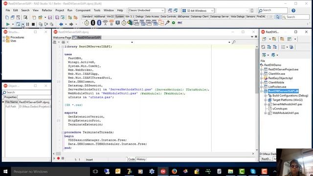Click the blue help question mark icon
Image resolution: width=313 pixels, height=176 pixels.
coord(293,10)
